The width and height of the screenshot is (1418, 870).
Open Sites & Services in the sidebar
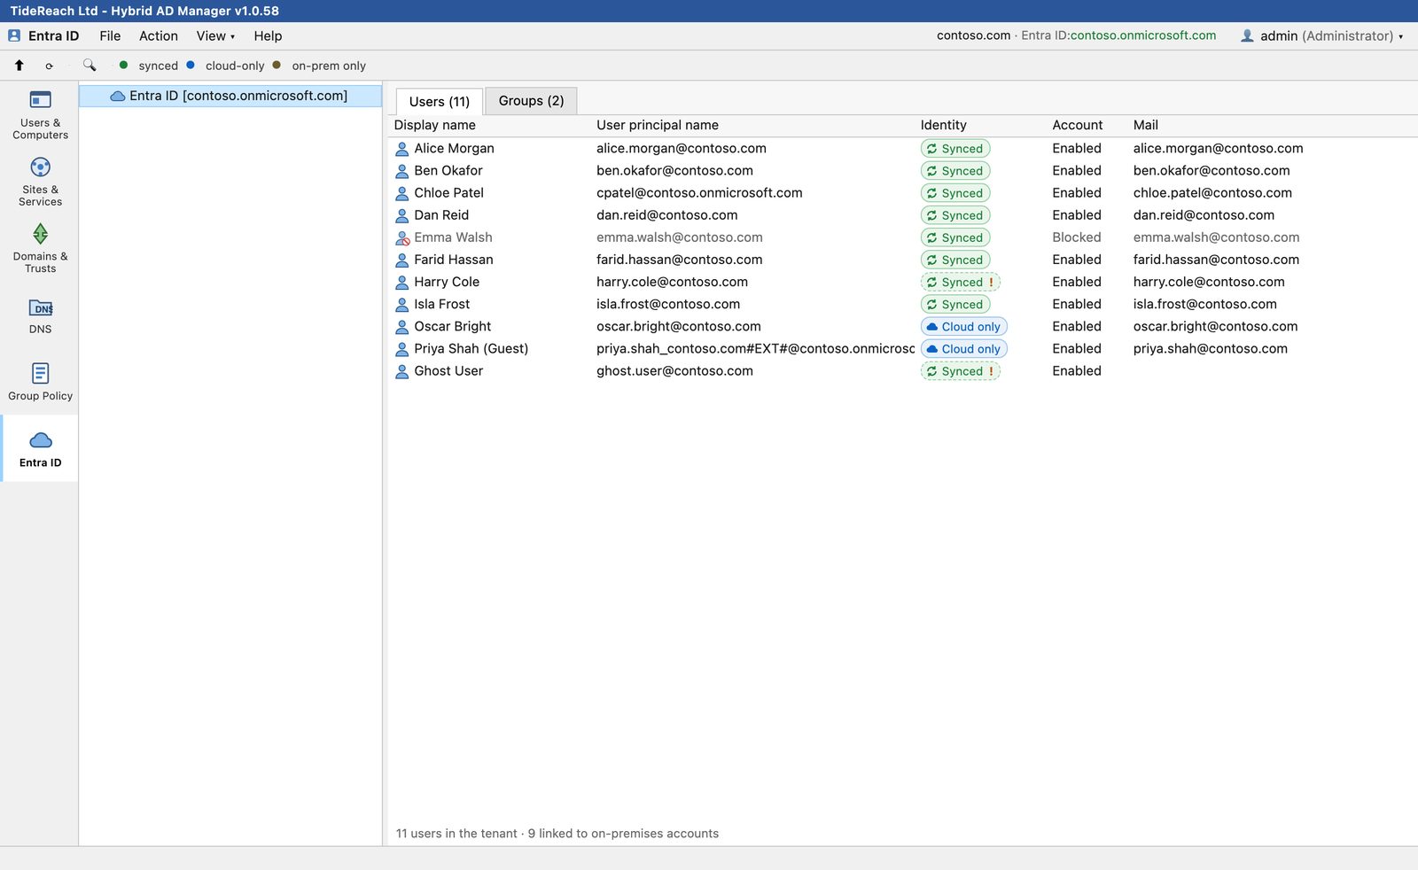click(40, 183)
